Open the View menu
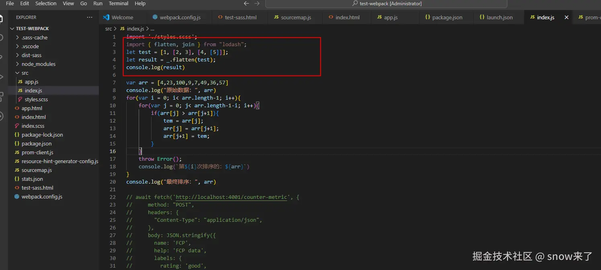 coord(68,3)
